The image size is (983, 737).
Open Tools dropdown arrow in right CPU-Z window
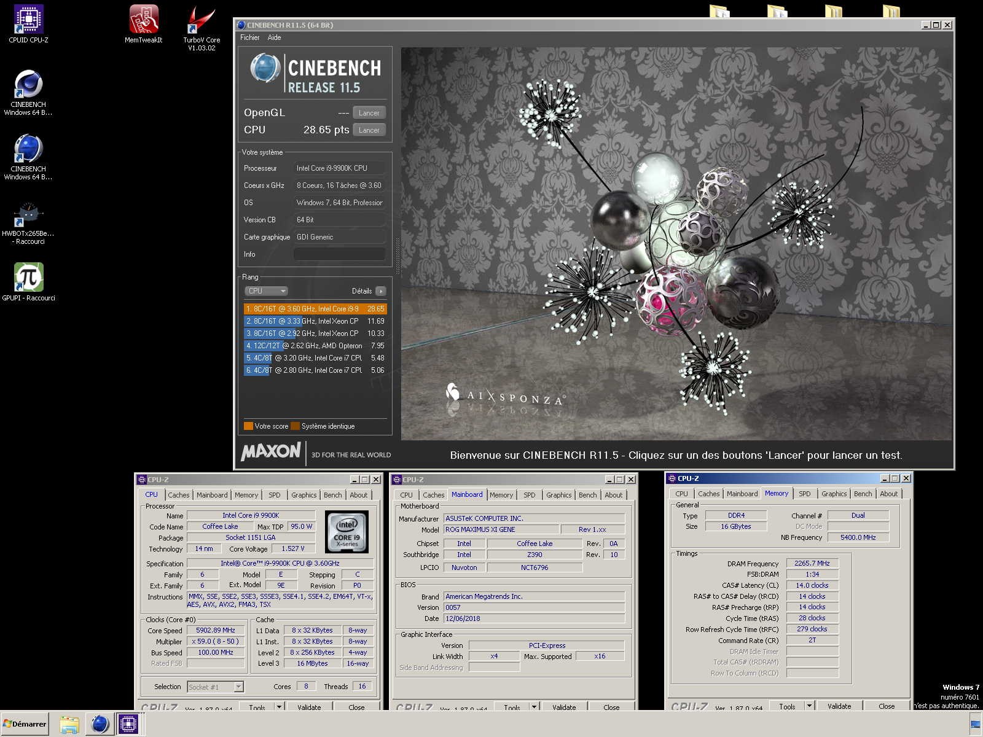click(x=809, y=706)
